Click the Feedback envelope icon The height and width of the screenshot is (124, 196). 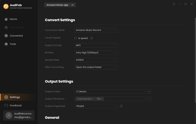6,105
